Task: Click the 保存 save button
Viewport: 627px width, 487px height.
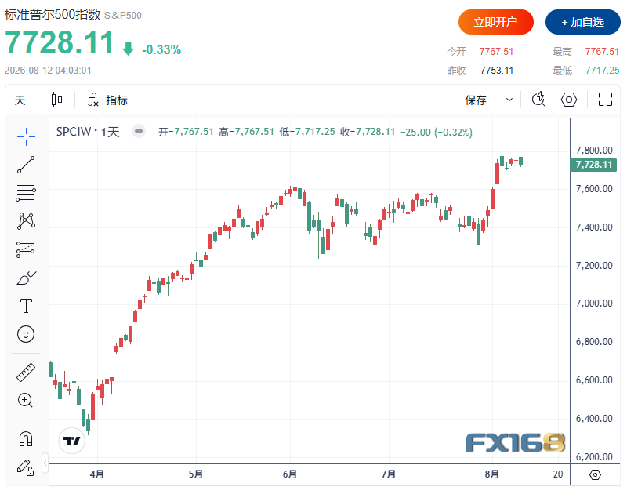Action: tap(476, 100)
